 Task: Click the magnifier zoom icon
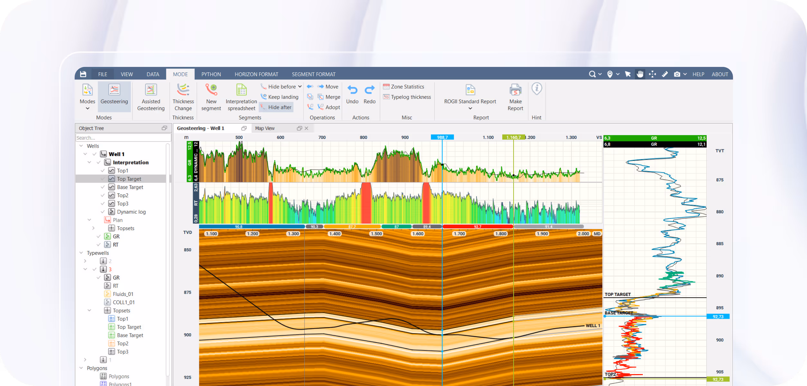coord(592,74)
